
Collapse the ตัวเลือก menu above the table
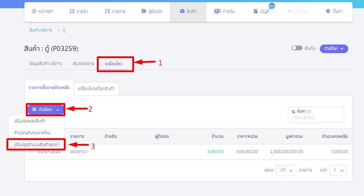click(46, 109)
